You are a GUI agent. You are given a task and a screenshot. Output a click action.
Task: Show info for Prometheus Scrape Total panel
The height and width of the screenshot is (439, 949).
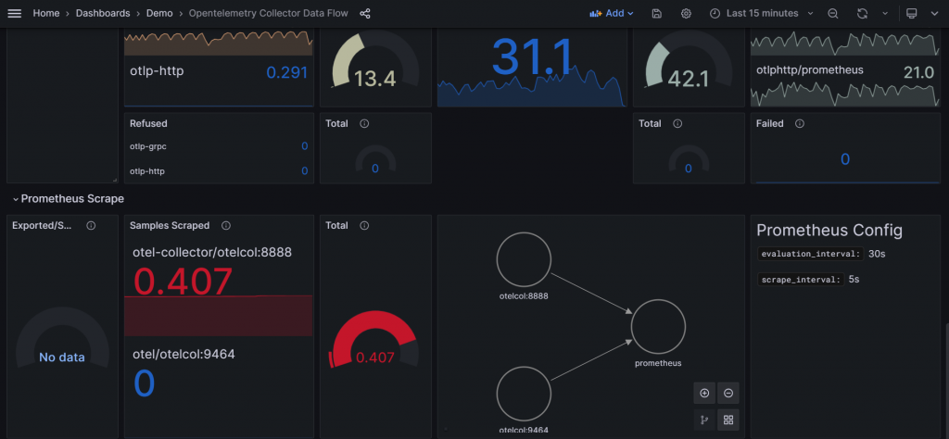[364, 226]
